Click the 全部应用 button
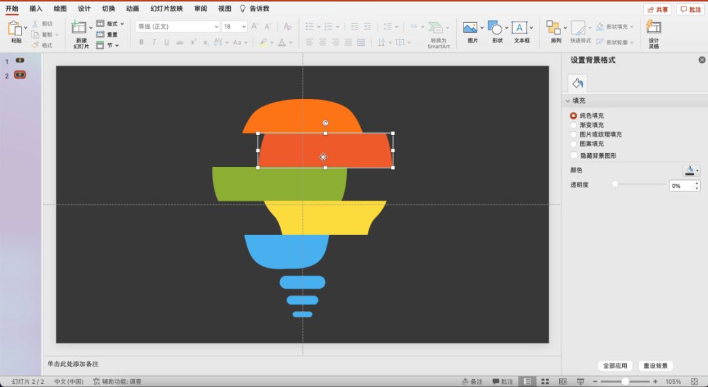Image resolution: width=708 pixels, height=387 pixels. click(x=615, y=366)
